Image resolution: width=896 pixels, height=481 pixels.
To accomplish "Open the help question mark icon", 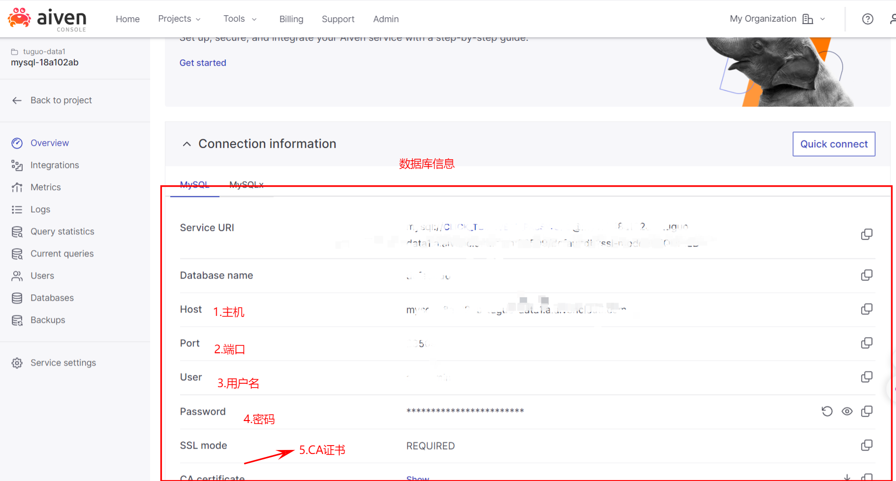I will pos(867,19).
